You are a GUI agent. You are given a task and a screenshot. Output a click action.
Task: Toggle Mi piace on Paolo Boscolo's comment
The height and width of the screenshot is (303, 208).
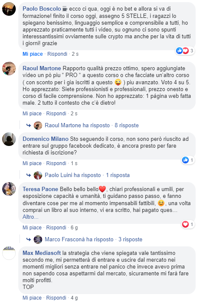(x=33, y=54)
